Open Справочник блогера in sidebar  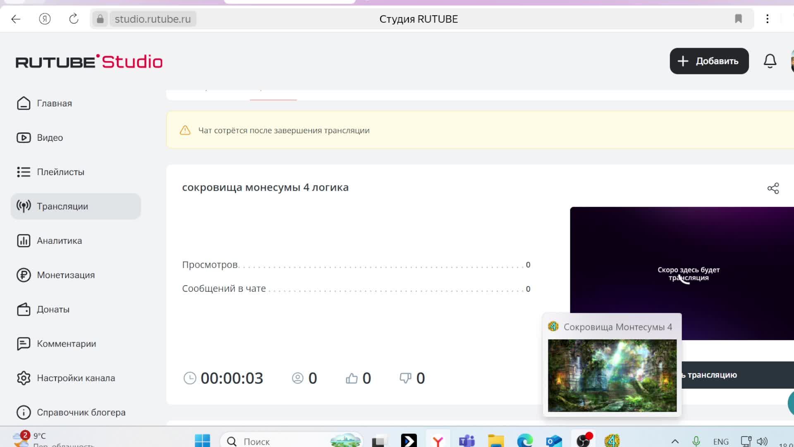[76, 413]
